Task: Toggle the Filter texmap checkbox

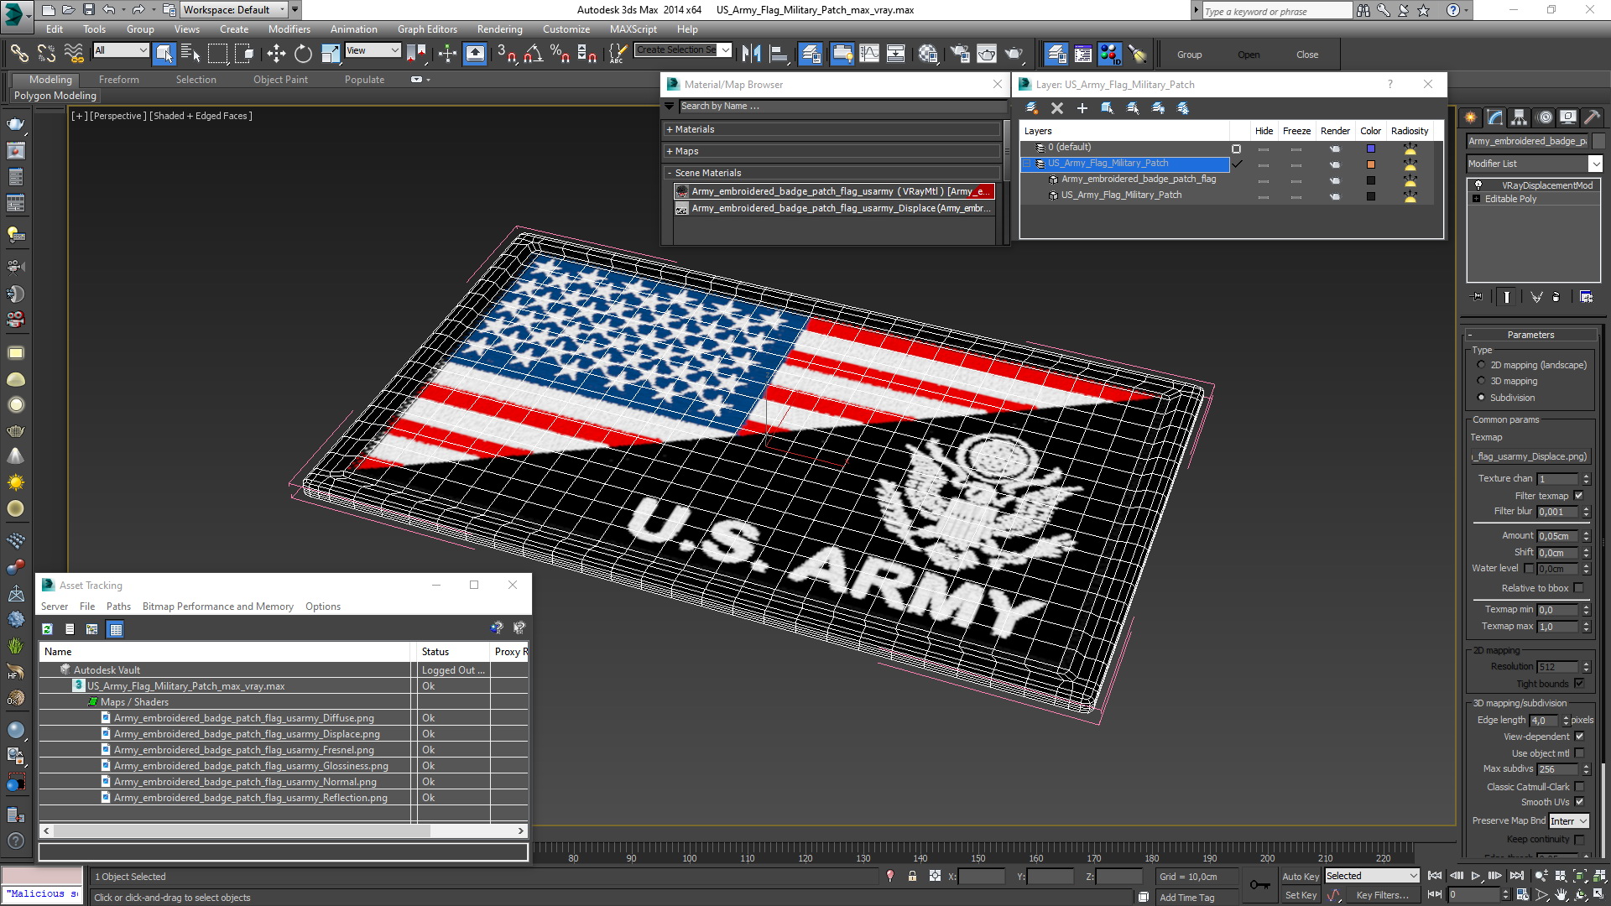Action: tap(1578, 496)
